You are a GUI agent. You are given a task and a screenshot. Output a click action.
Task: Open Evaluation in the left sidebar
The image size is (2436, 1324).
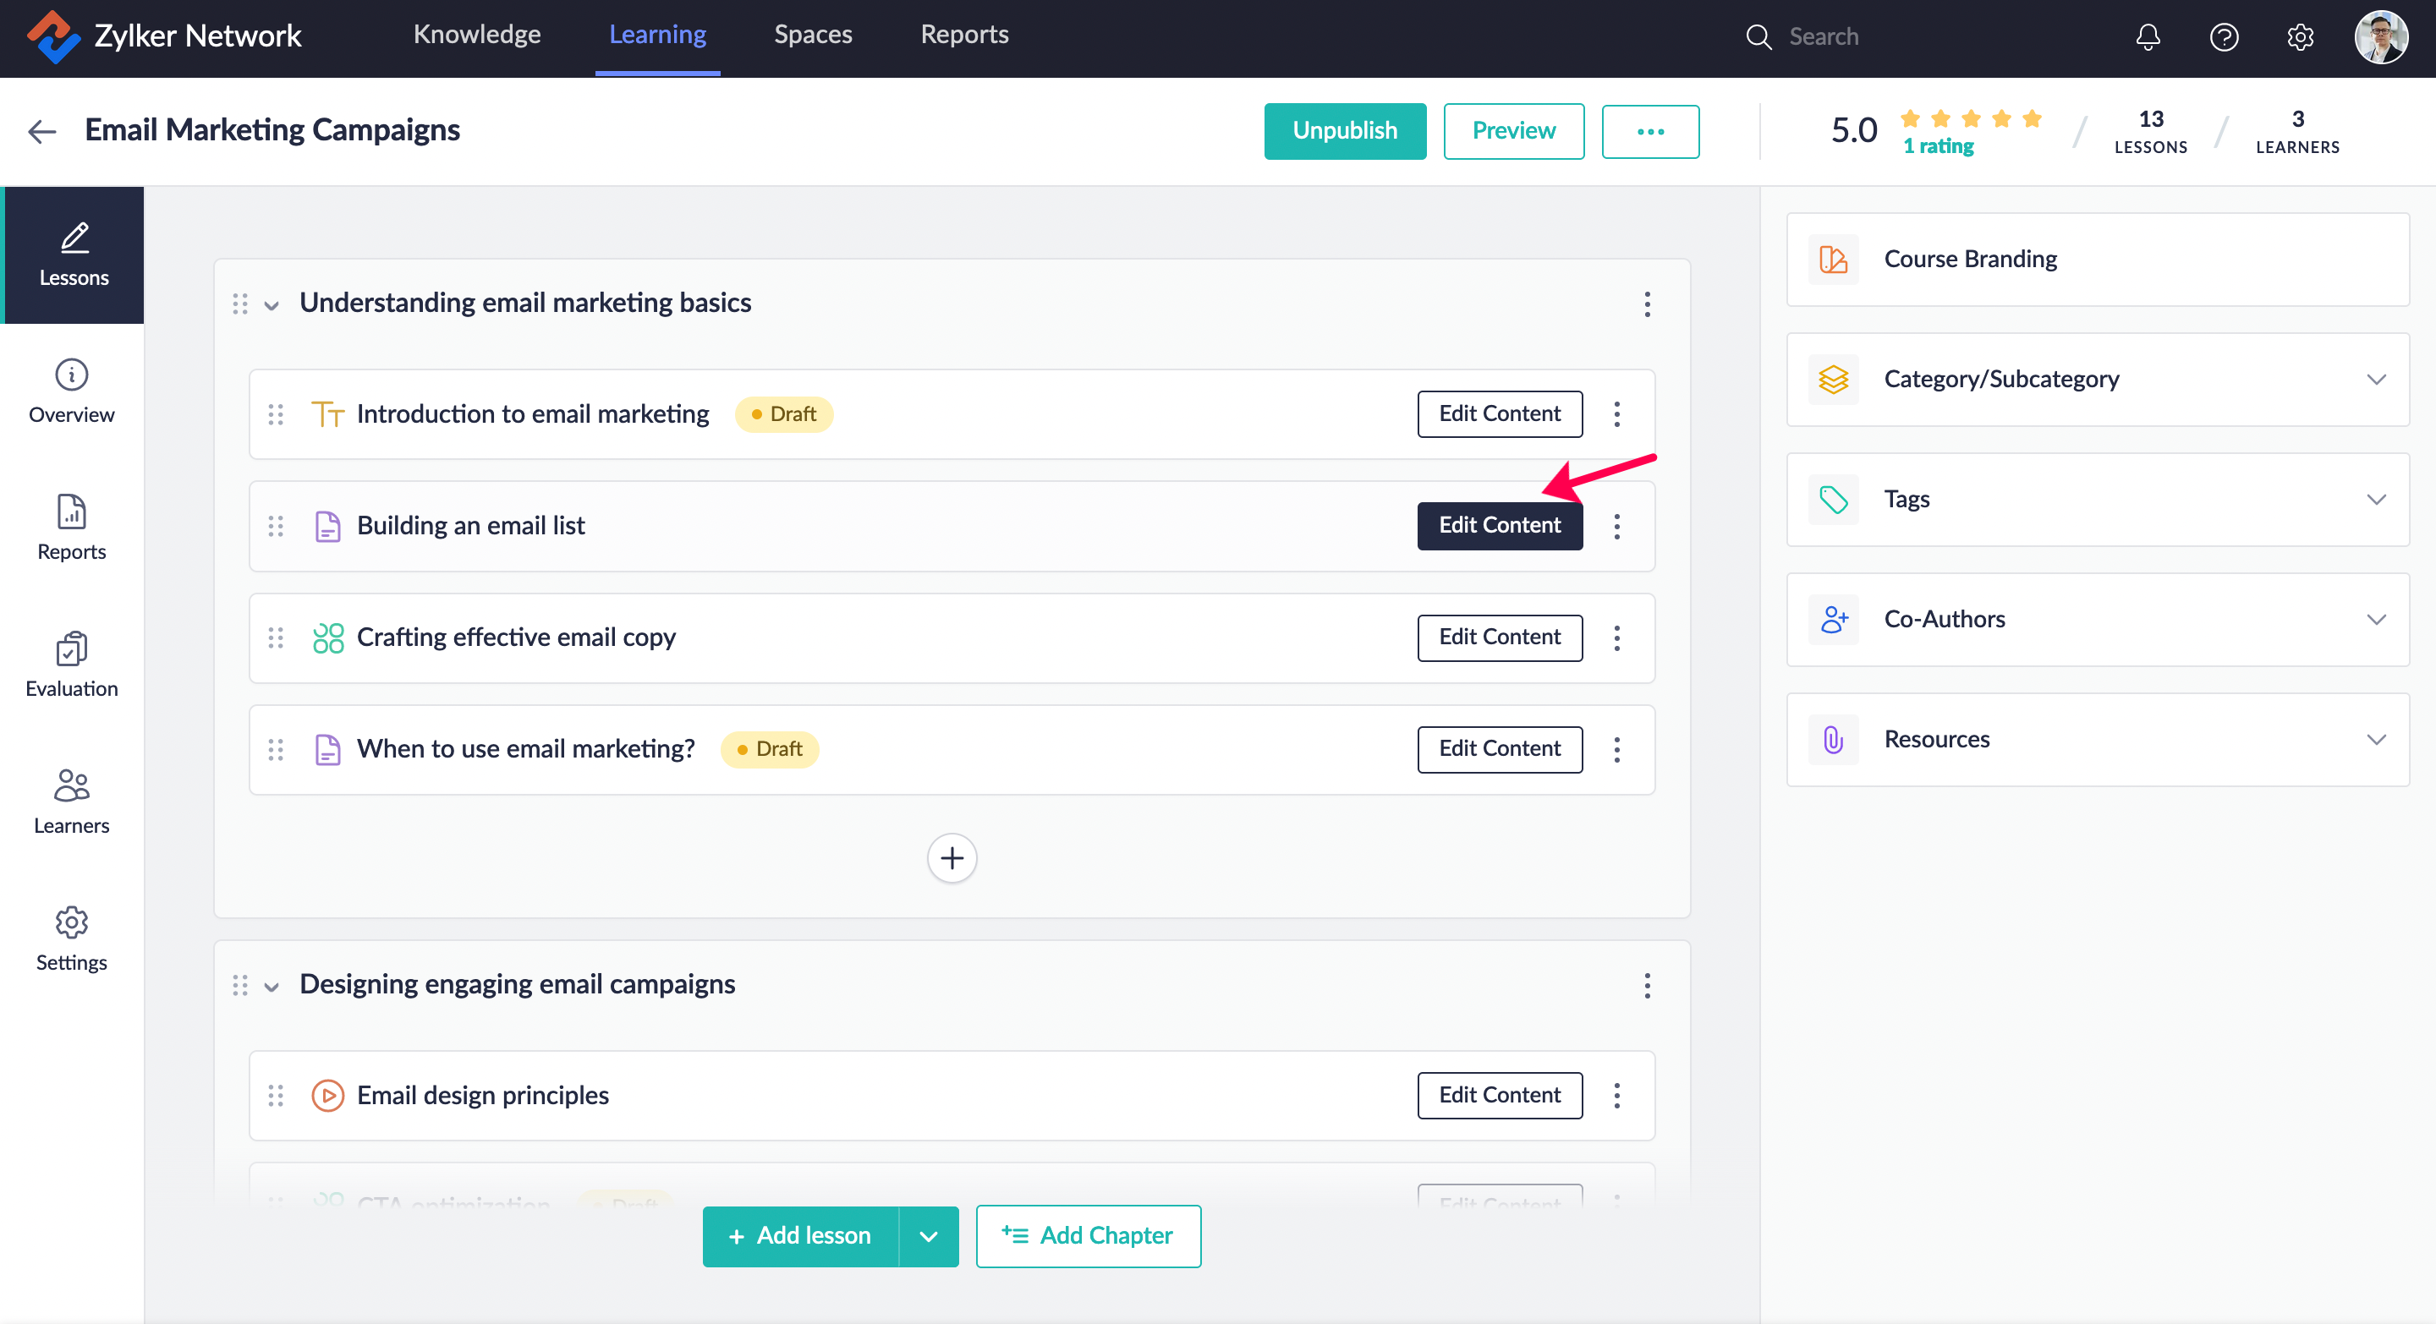pos(72,665)
